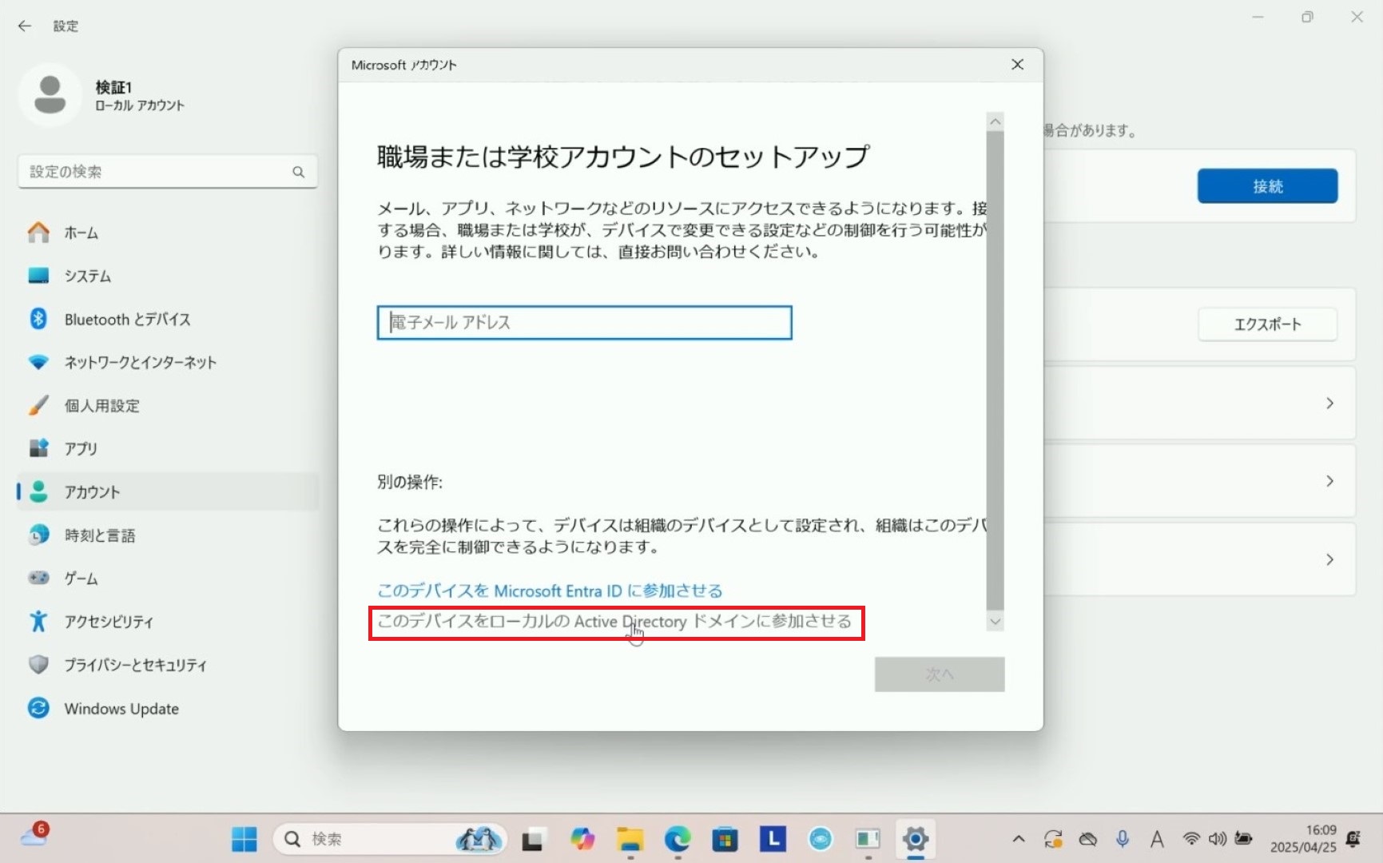Screen dimensions: 1383x863
Task: Open 個人用設定 settings
Action: tap(168, 405)
